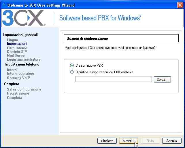Select the Registrazione step
This screenshot has width=185, height=148.
18,93
